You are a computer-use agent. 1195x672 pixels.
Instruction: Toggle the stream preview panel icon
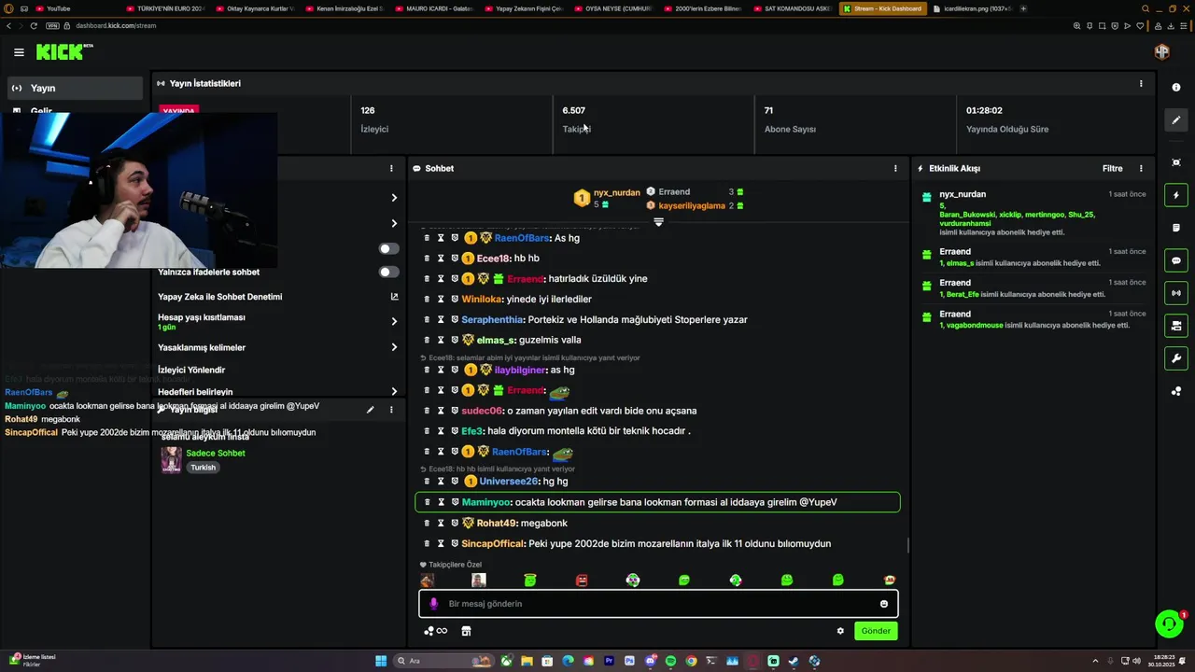(1175, 326)
